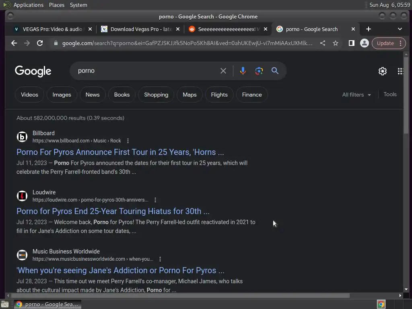Open Google quick settings gear
Screen dimensions: 412x309
[382, 71]
